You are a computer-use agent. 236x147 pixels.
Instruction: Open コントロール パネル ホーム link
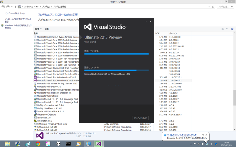tap(14, 13)
